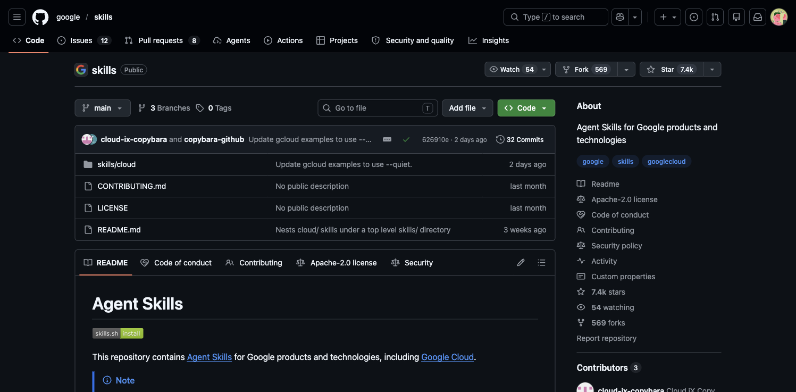Click Go to file search field
The image size is (796, 392).
pos(378,108)
